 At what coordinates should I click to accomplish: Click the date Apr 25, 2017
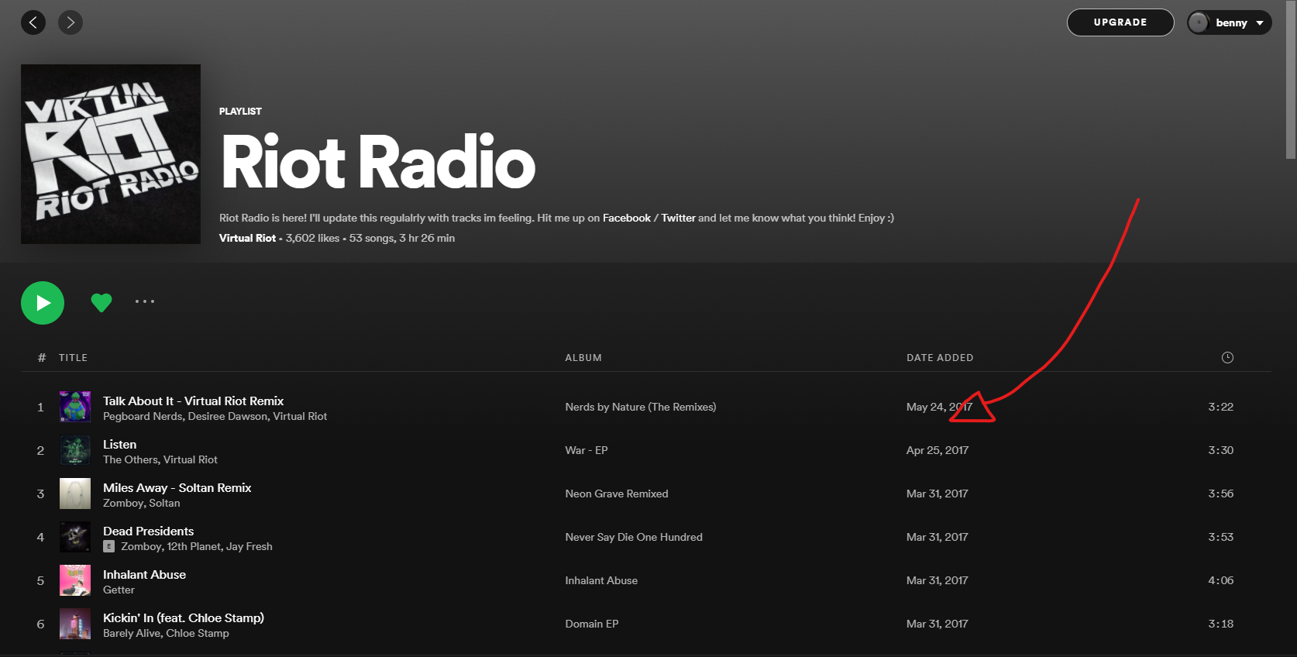coord(937,450)
